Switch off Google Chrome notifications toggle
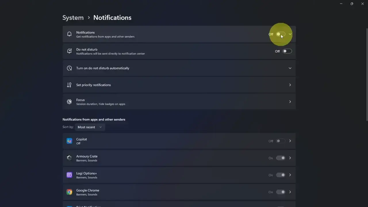The height and width of the screenshot is (207, 368). (x=281, y=192)
